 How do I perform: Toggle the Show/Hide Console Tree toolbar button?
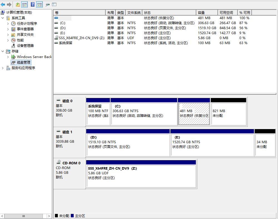(x=24, y=4)
